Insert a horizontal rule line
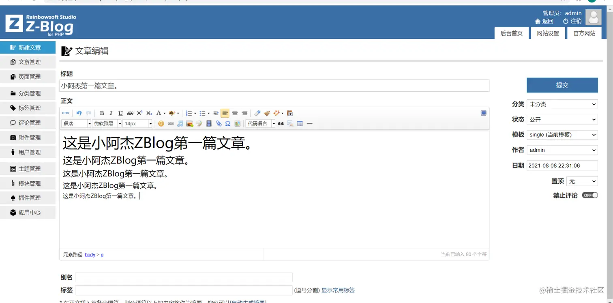 (310, 124)
